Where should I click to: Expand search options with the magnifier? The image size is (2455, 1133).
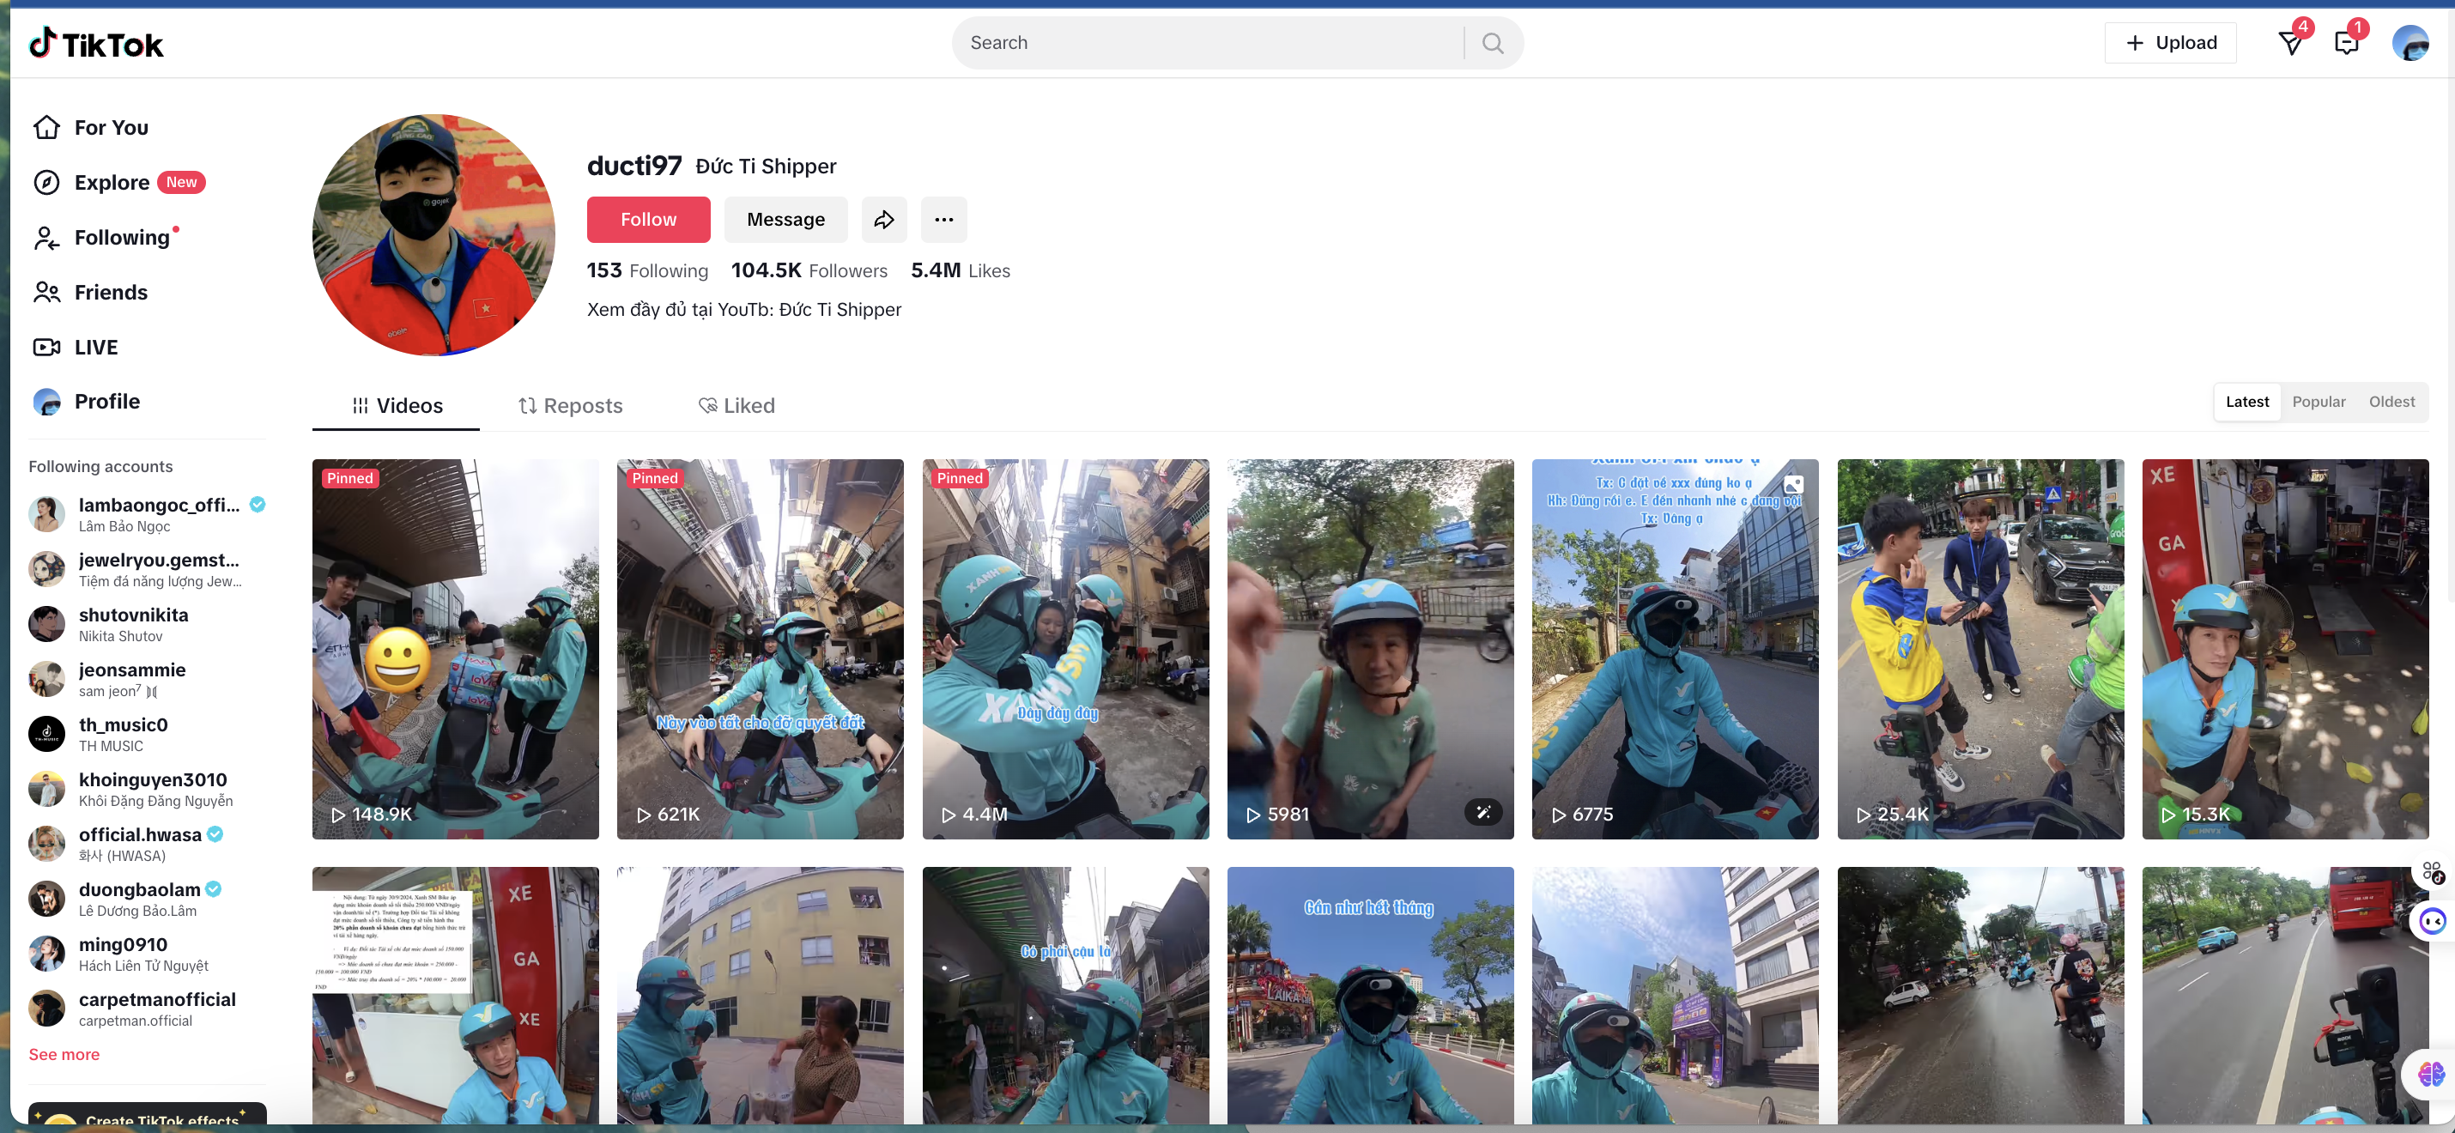pyautogui.click(x=1492, y=42)
